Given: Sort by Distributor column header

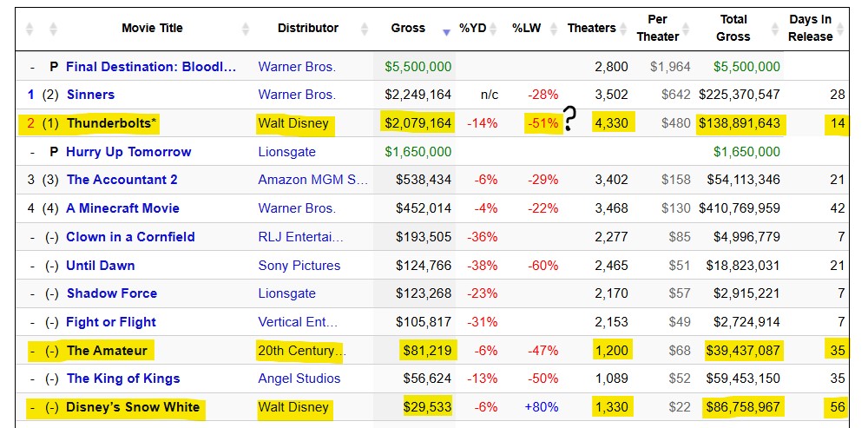Looking at the screenshot, I should [308, 29].
